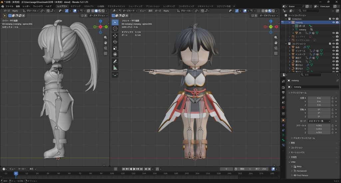
Task: Click the timeline play button
Action: pyautogui.click(x=134, y=169)
